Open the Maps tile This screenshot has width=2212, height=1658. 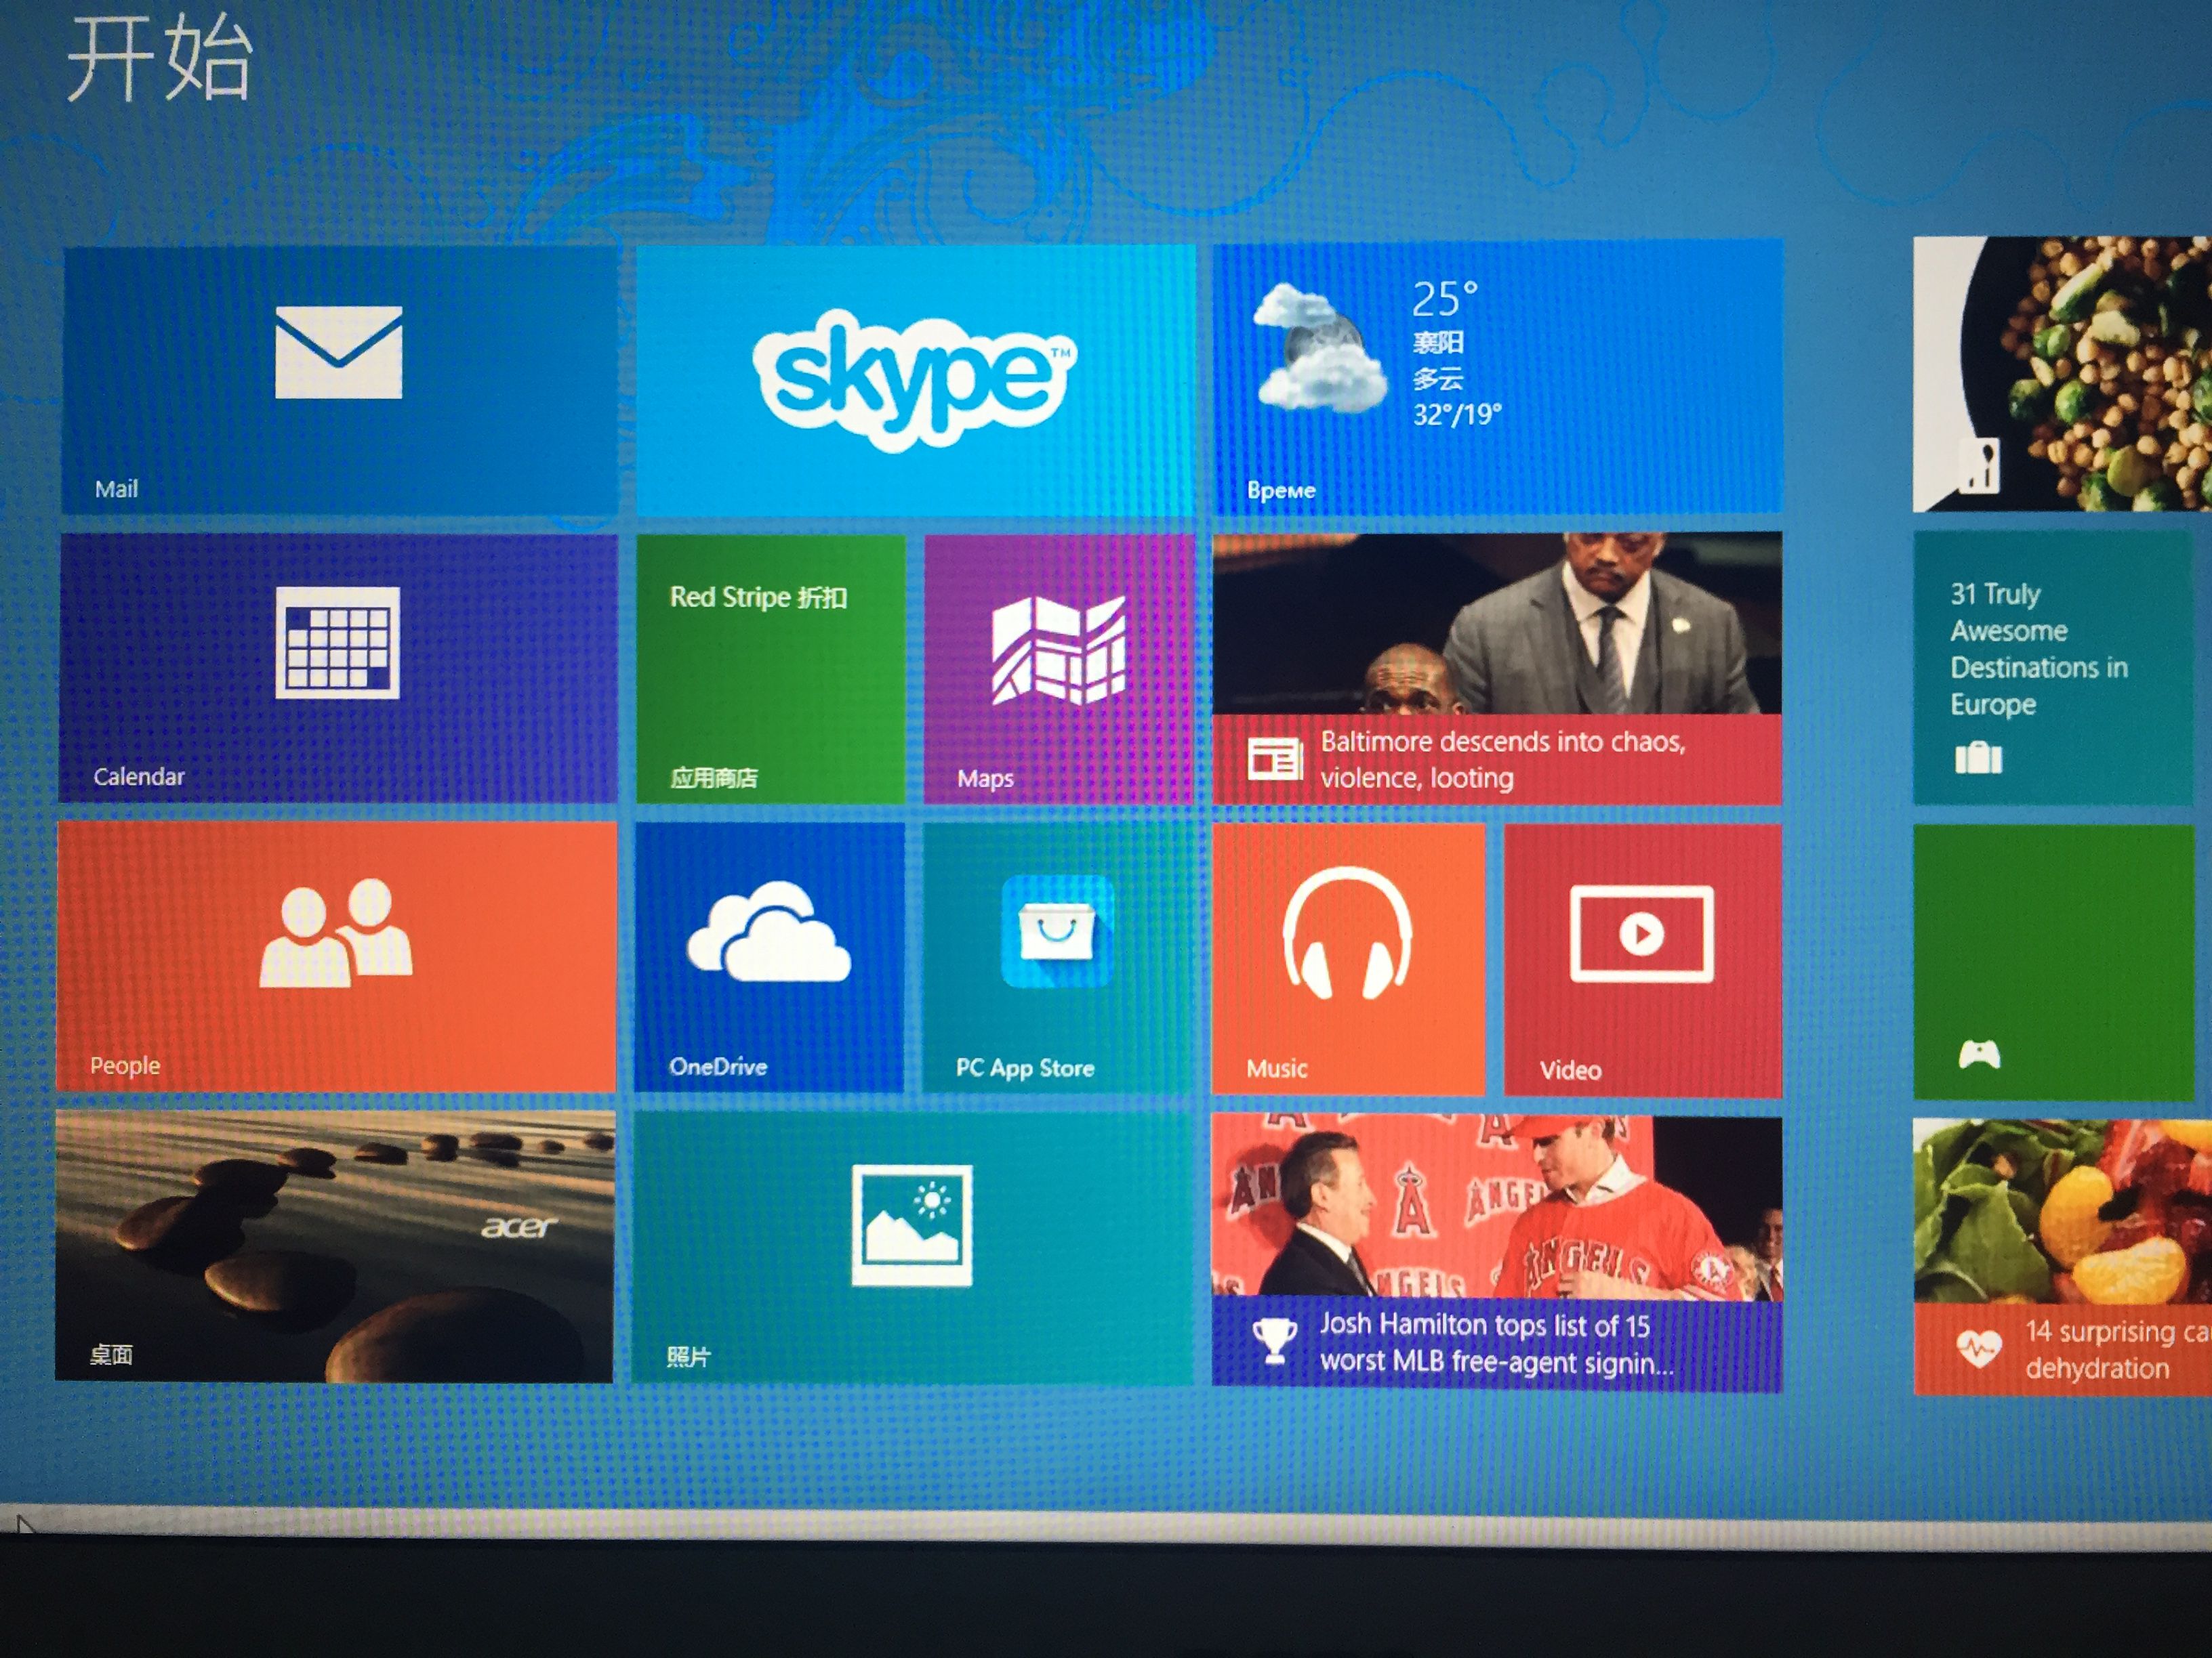1058,668
